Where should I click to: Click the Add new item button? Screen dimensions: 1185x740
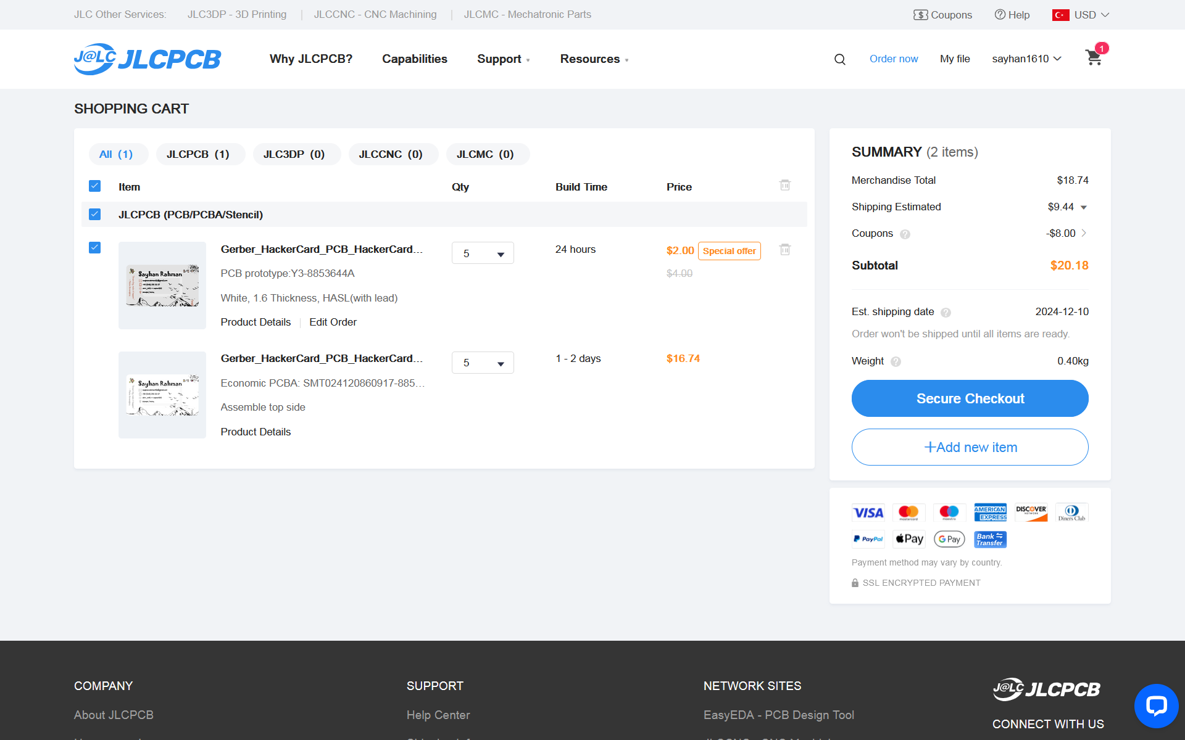[970, 447]
